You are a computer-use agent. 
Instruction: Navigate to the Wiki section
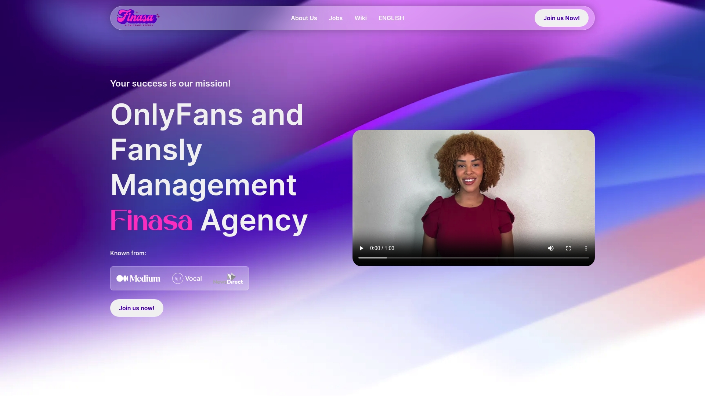click(360, 18)
